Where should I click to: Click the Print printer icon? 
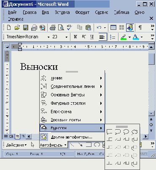[53, 27]
